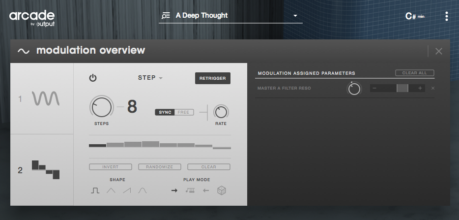Set play mode to random dice
Image resolution: width=459 pixels, height=220 pixels.
pos(222,190)
